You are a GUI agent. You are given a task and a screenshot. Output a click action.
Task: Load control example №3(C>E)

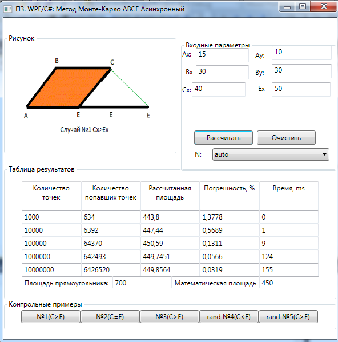(x=170, y=316)
